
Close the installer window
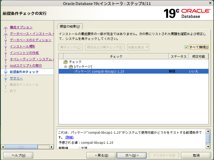coord(210,3)
